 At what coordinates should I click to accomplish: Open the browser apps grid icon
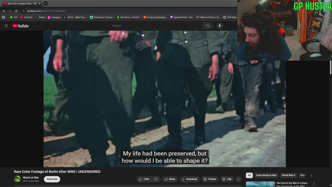[3, 17]
